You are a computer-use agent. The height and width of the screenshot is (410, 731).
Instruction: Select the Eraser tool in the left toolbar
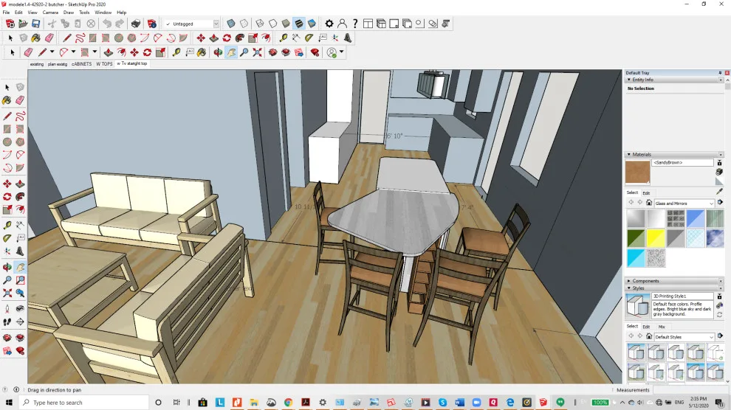tap(20, 100)
